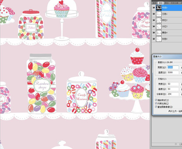
Task: Select the 黄色4 channel name
Action: tap(165, 33)
